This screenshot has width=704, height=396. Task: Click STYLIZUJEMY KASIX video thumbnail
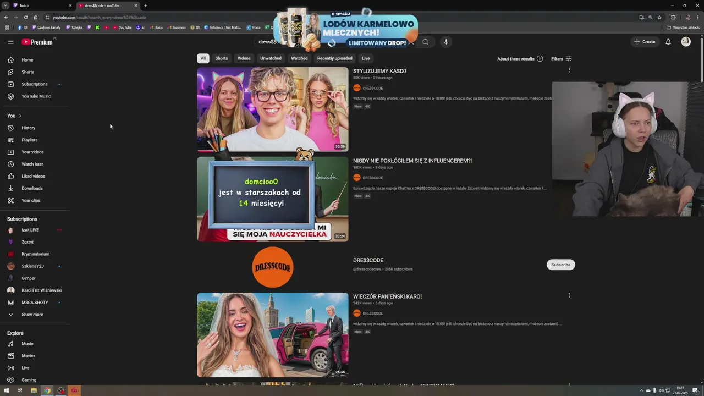(273, 109)
